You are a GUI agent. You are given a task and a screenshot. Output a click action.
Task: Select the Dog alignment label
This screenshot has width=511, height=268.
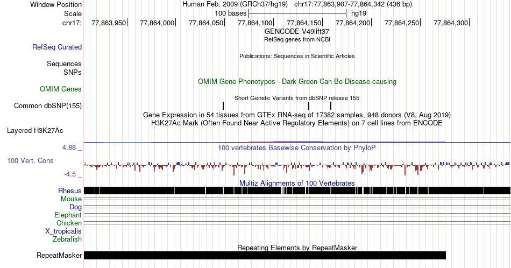pos(75,207)
